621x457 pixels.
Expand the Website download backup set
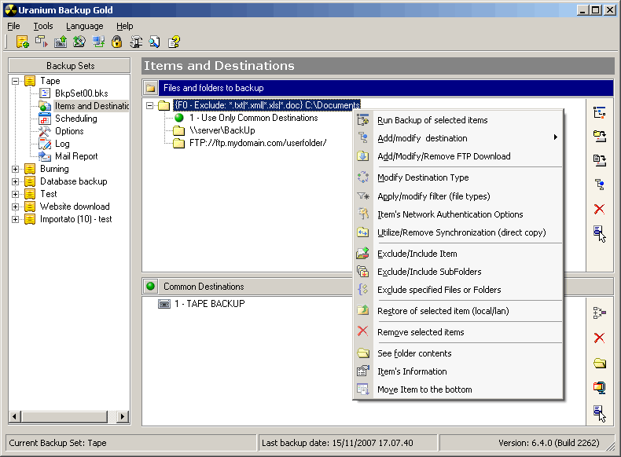point(15,207)
